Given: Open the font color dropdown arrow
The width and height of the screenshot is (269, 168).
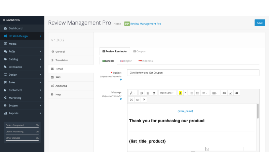Looking at the screenshot, I should (x=185, y=93).
